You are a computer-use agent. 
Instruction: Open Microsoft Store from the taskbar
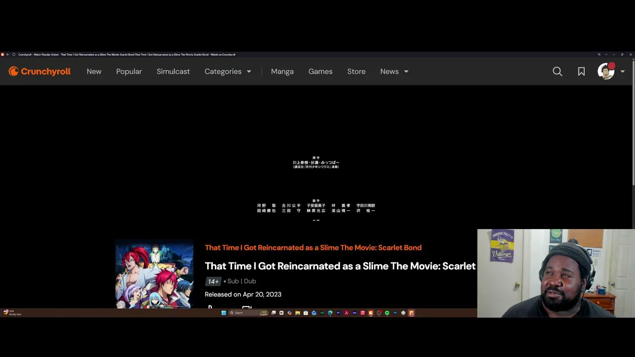point(306,313)
